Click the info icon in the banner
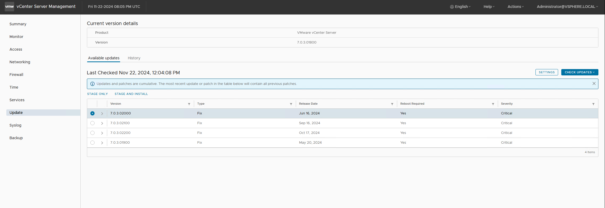605x208 pixels. (92, 84)
